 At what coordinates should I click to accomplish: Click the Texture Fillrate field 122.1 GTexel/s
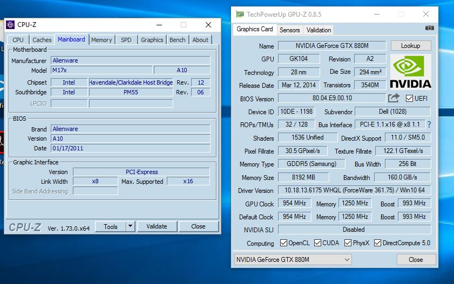point(403,151)
